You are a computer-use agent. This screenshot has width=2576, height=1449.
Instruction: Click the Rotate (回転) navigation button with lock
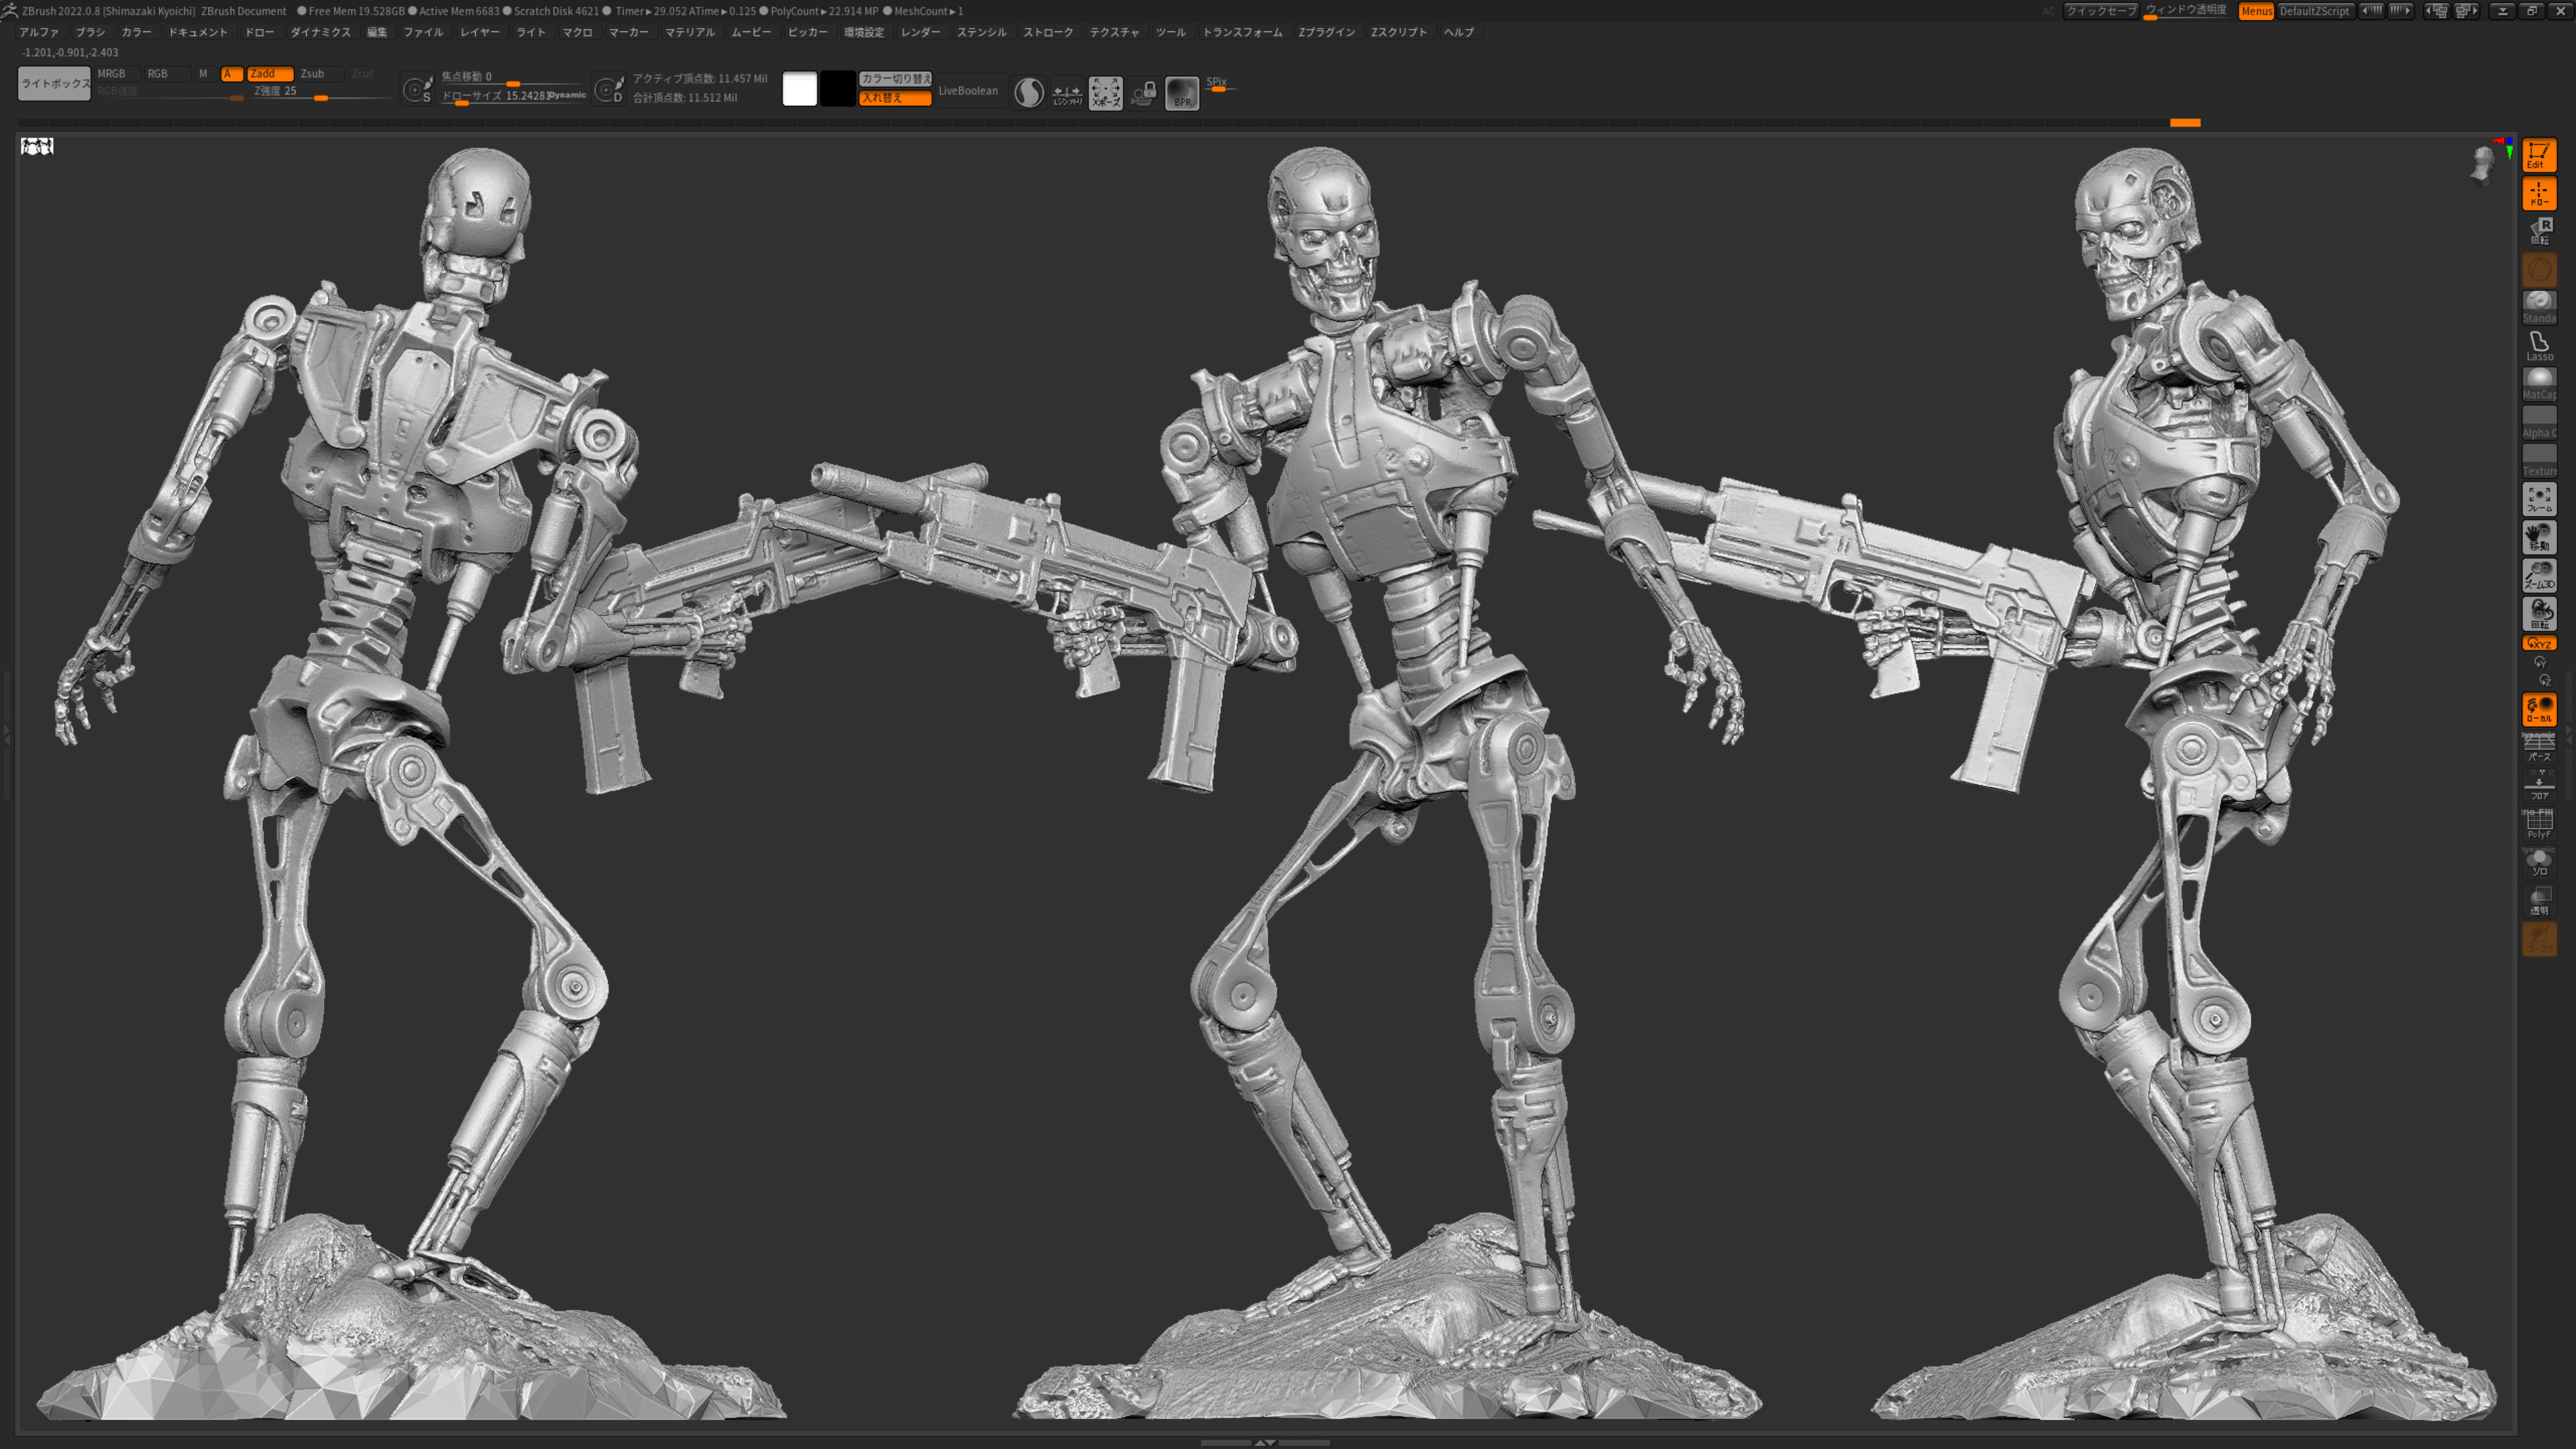[x=2538, y=613]
